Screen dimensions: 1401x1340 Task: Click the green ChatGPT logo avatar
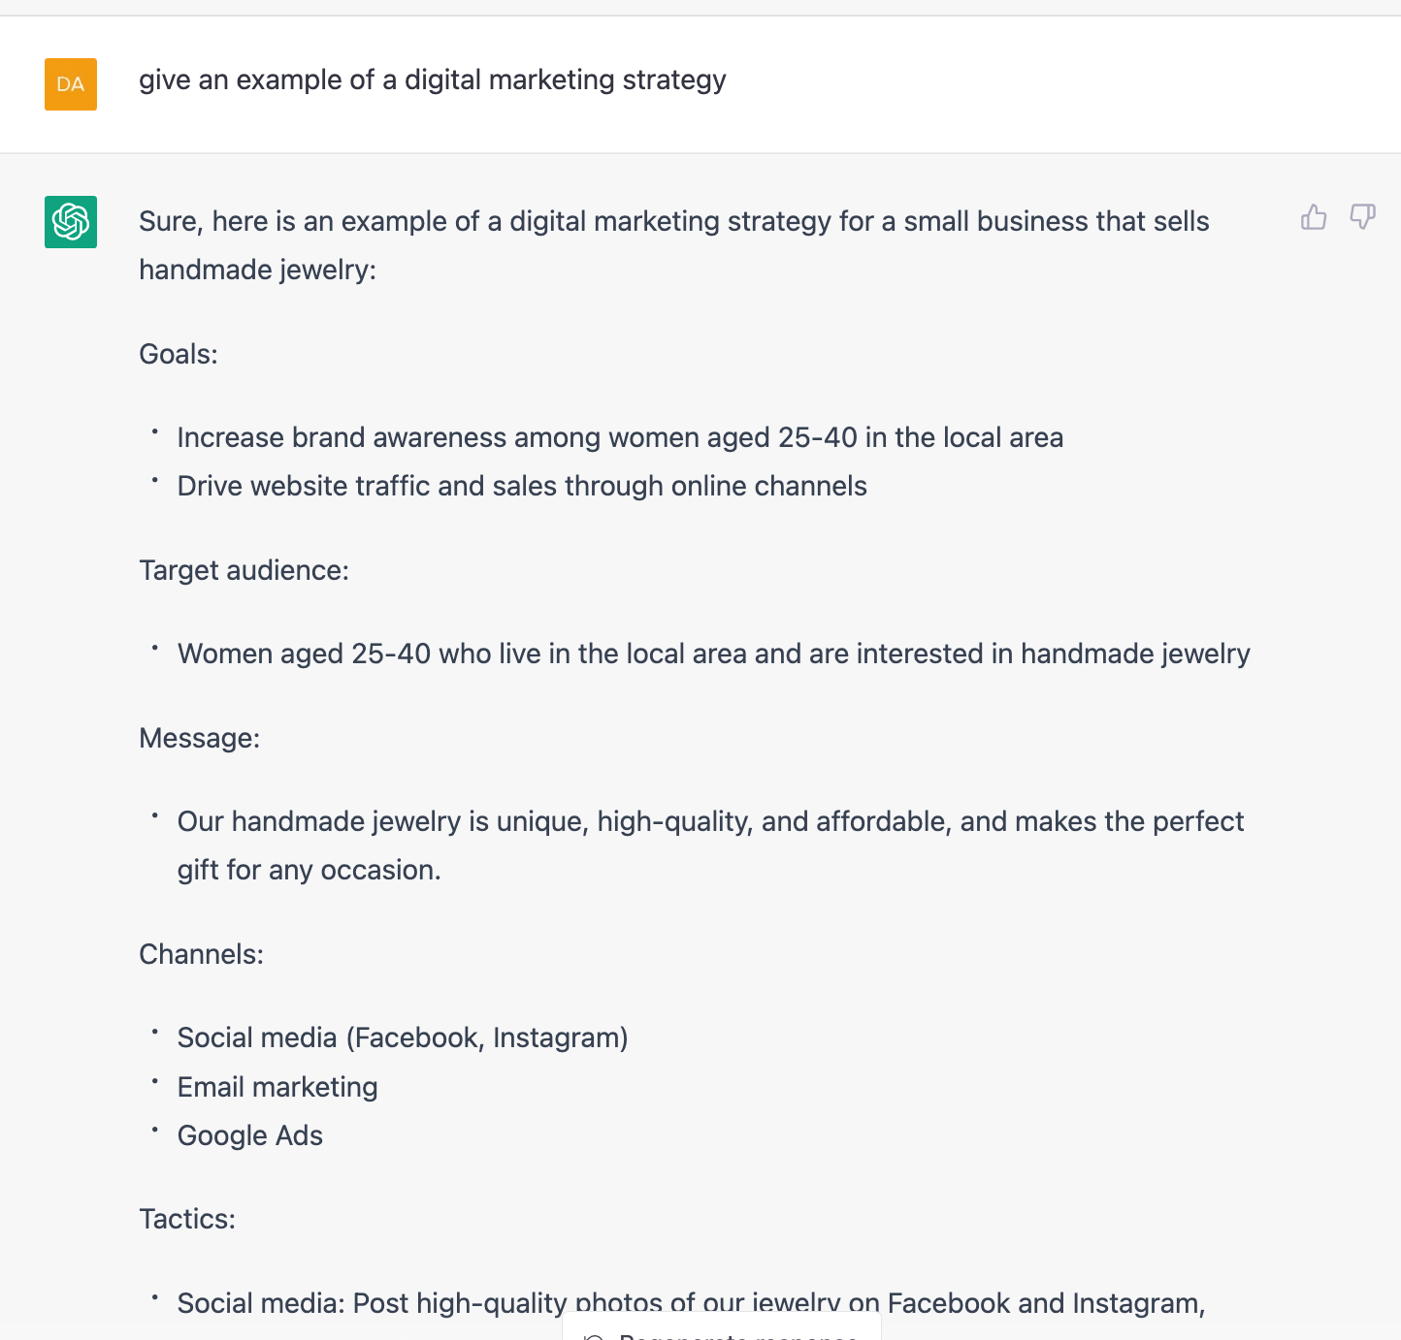(x=71, y=222)
